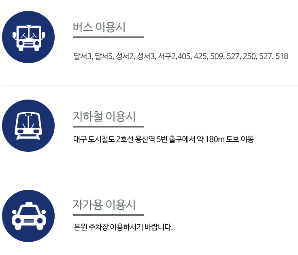Click the 달서3 bus route entry

tap(83, 56)
